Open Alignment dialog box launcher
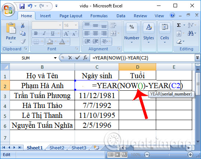Screen dimensions: 201x159 point(119,48)
